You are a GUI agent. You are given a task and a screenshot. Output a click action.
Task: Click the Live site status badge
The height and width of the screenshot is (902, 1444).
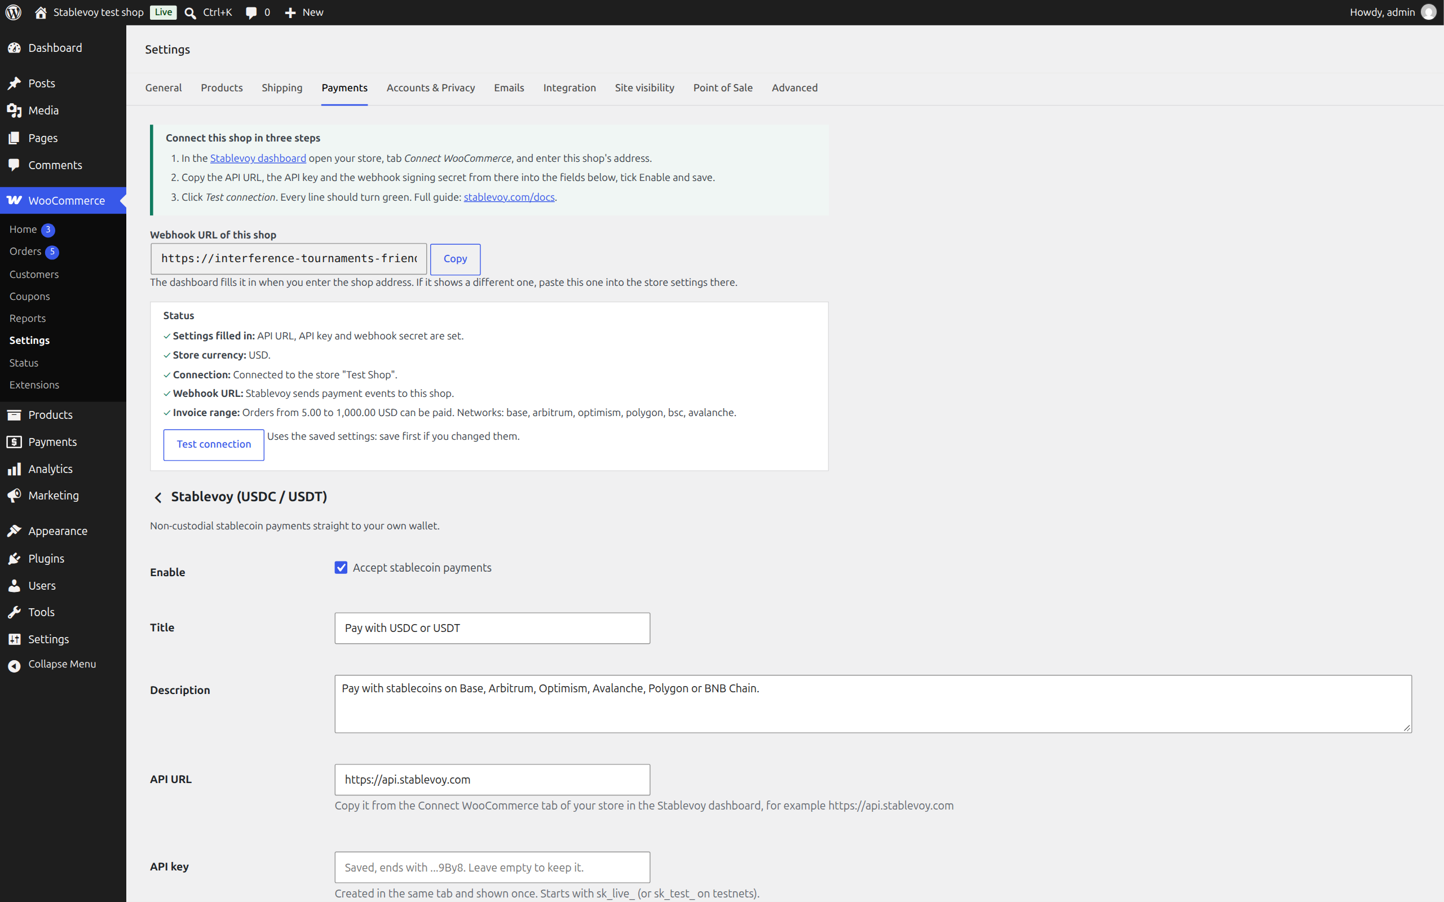pos(163,12)
